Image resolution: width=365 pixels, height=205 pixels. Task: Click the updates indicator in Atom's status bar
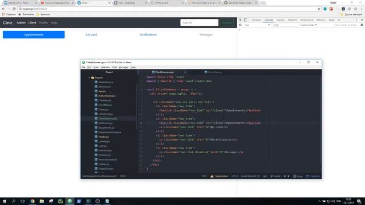tap(313, 176)
